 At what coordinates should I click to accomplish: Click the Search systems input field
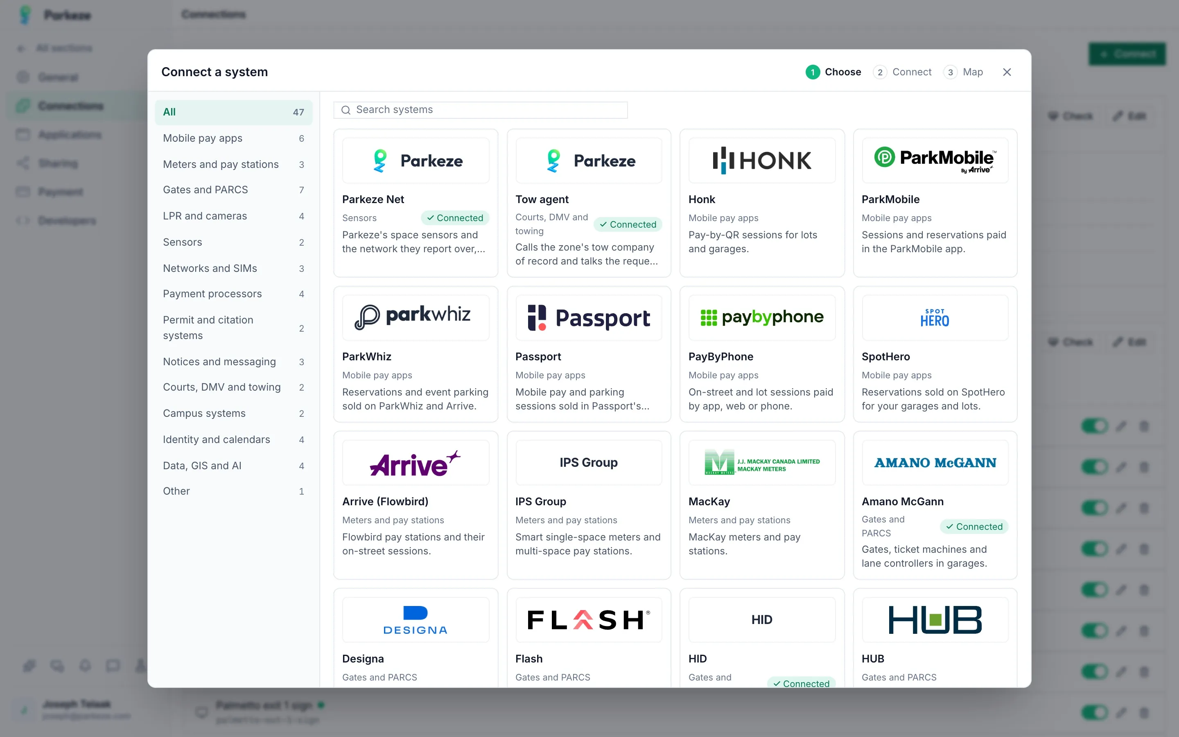[480, 110]
